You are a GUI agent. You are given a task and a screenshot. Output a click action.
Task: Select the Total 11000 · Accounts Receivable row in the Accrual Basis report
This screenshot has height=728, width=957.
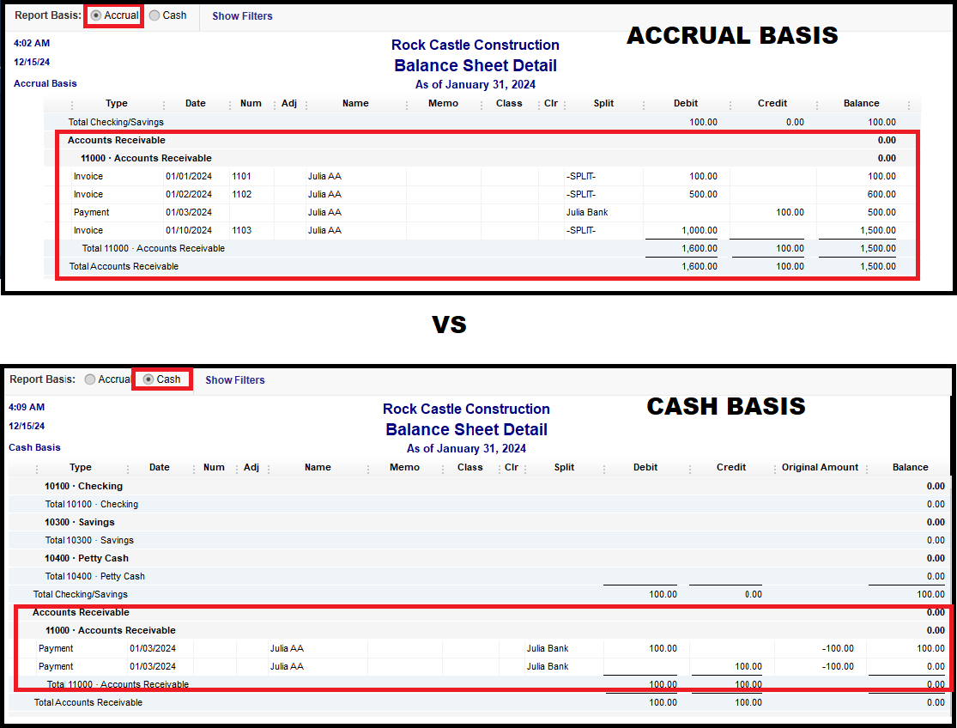pos(482,248)
